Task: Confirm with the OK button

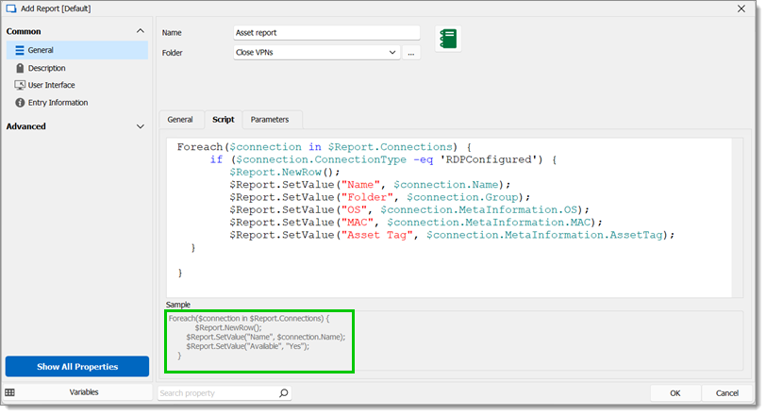Action: (x=675, y=393)
